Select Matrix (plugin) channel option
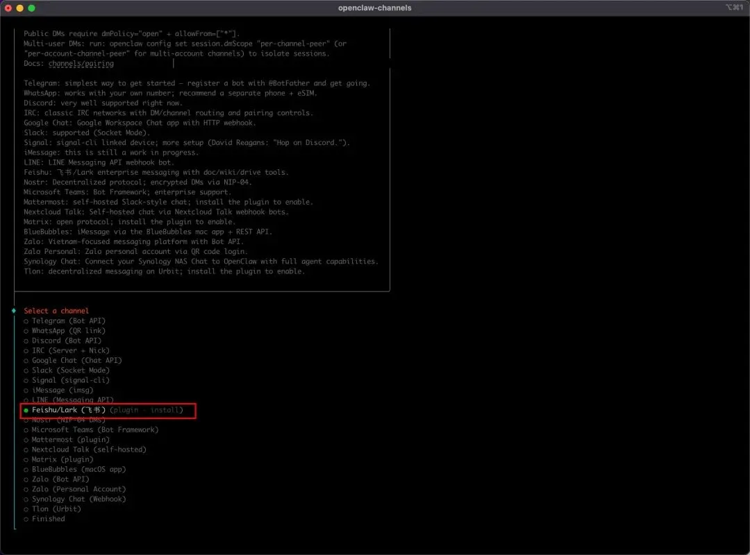Viewport: 750px width, 555px height. click(x=58, y=459)
